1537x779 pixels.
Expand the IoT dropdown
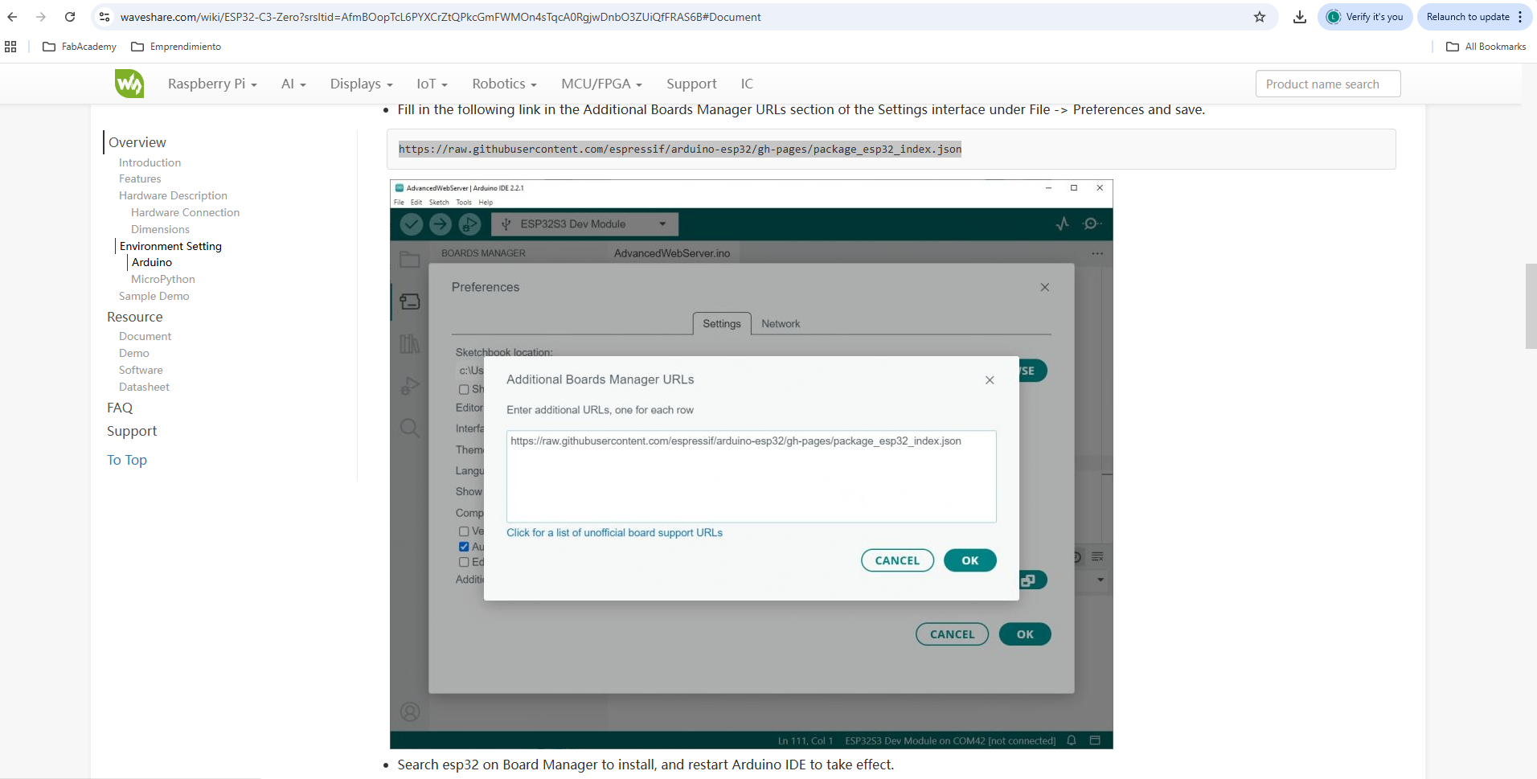coord(432,84)
